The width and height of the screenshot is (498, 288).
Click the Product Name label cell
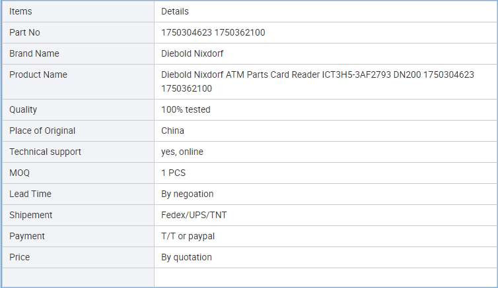click(78, 82)
